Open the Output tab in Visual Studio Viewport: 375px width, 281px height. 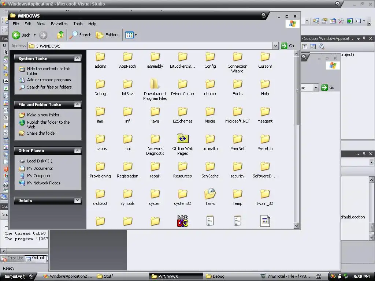pos(36,258)
